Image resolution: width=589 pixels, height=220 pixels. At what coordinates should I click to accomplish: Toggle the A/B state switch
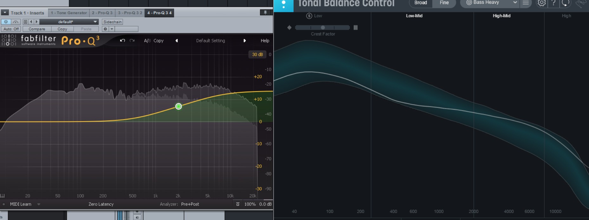pos(147,41)
